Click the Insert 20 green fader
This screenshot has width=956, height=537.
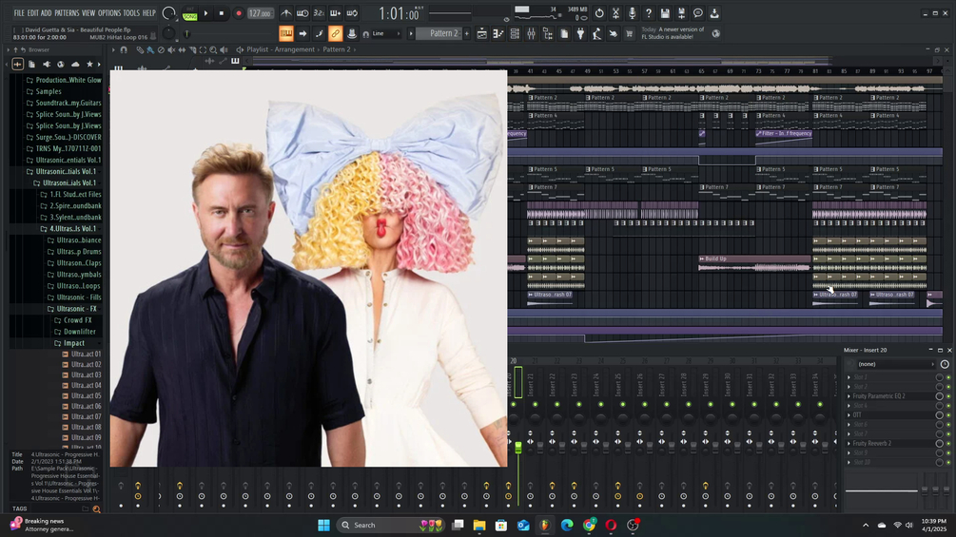click(x=518, y=448)
